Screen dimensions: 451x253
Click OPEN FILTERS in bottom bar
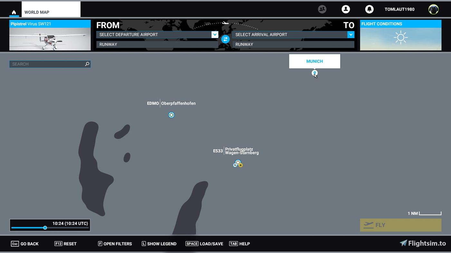(x=115, y=244)
